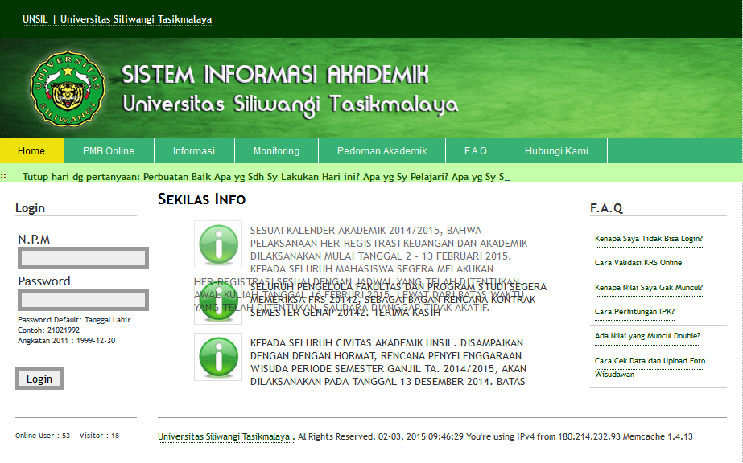The height and width of the screenshot is (463, 743).
Task: Open the 'Cara Validasi KRS Online' FAQ
Action: tap(638, 263)
